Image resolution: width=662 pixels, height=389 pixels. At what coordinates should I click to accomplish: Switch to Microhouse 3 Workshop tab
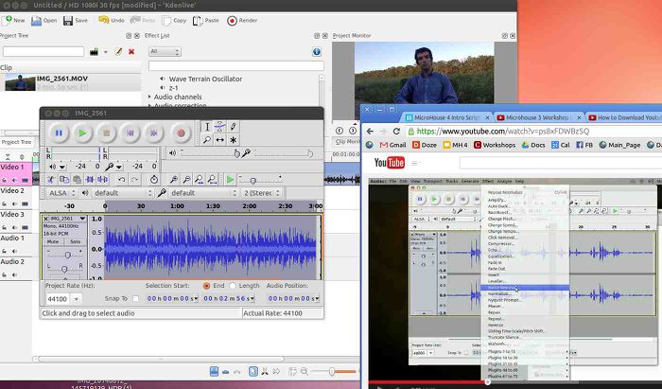[x=536, y=117]
